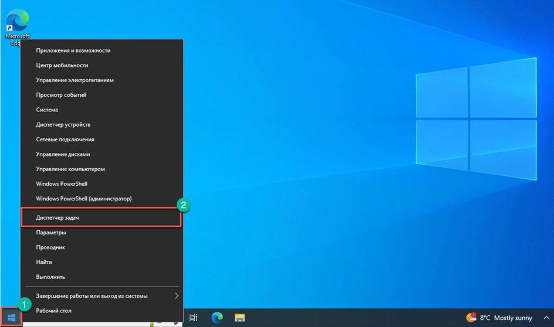Open Просмотр событий
Viewport: 554px width, 327px height.
click(x=102, y=95)
